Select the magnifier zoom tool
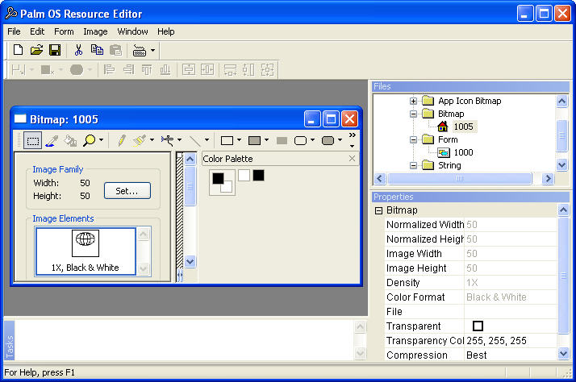This screenshot has width=576, height=382. click(90, 140)
